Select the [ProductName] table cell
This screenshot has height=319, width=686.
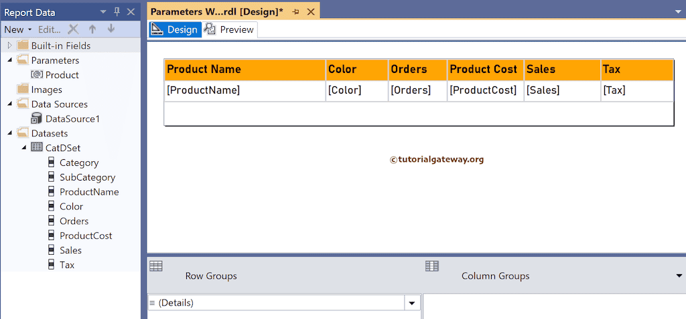[x=245, y=90]
